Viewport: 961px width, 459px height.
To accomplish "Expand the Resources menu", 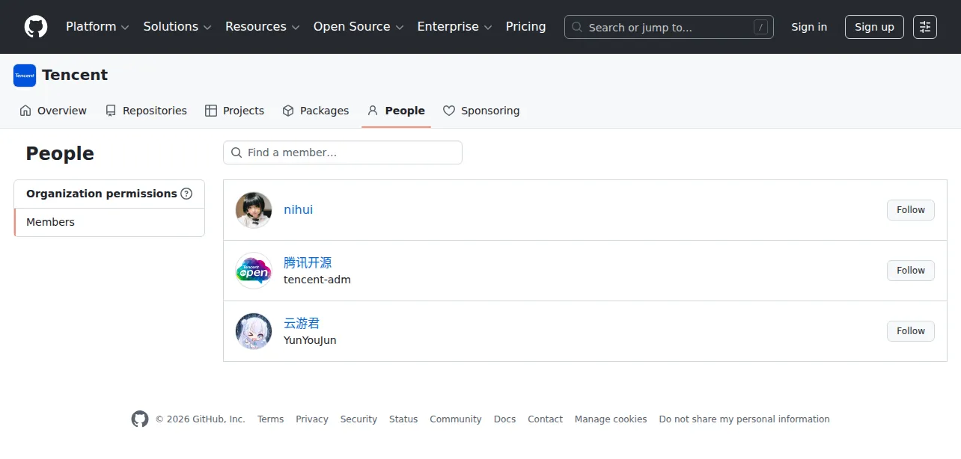I will 263,27.
